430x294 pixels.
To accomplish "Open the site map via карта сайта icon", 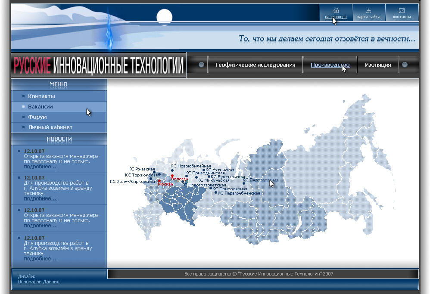I will (x=369, y=14).
